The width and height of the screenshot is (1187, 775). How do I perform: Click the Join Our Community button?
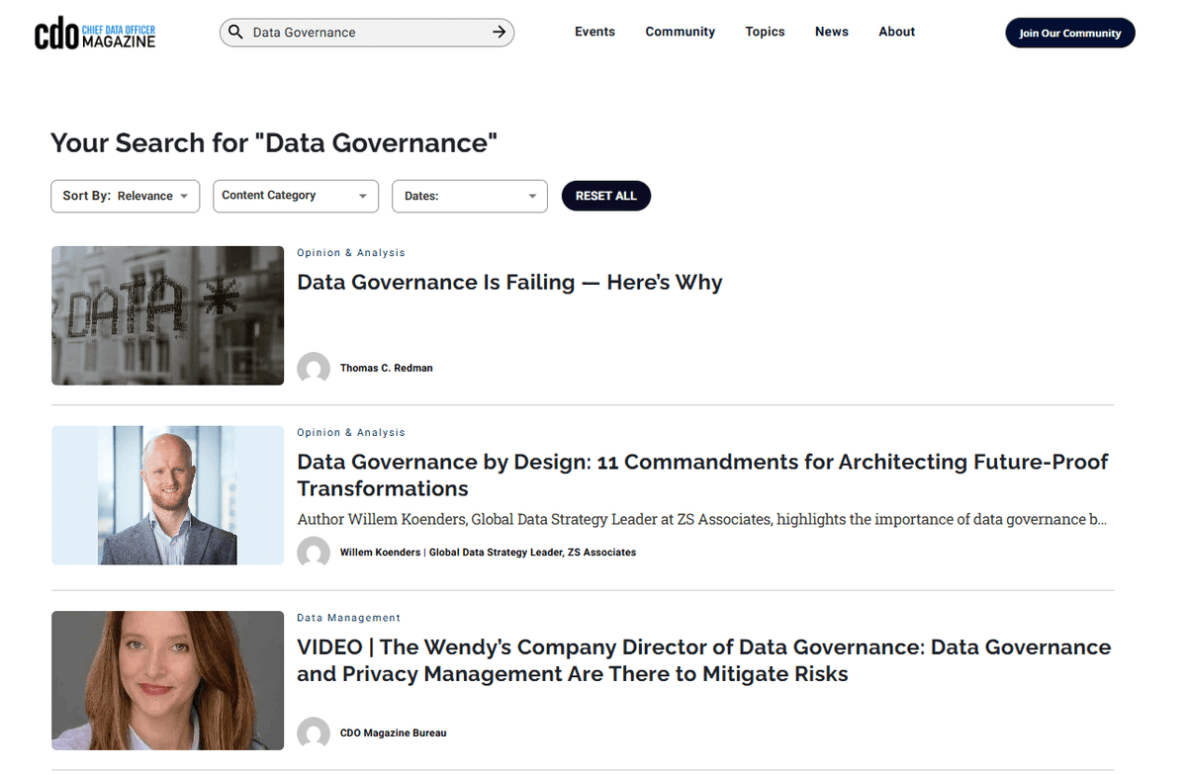(1069, 33)
